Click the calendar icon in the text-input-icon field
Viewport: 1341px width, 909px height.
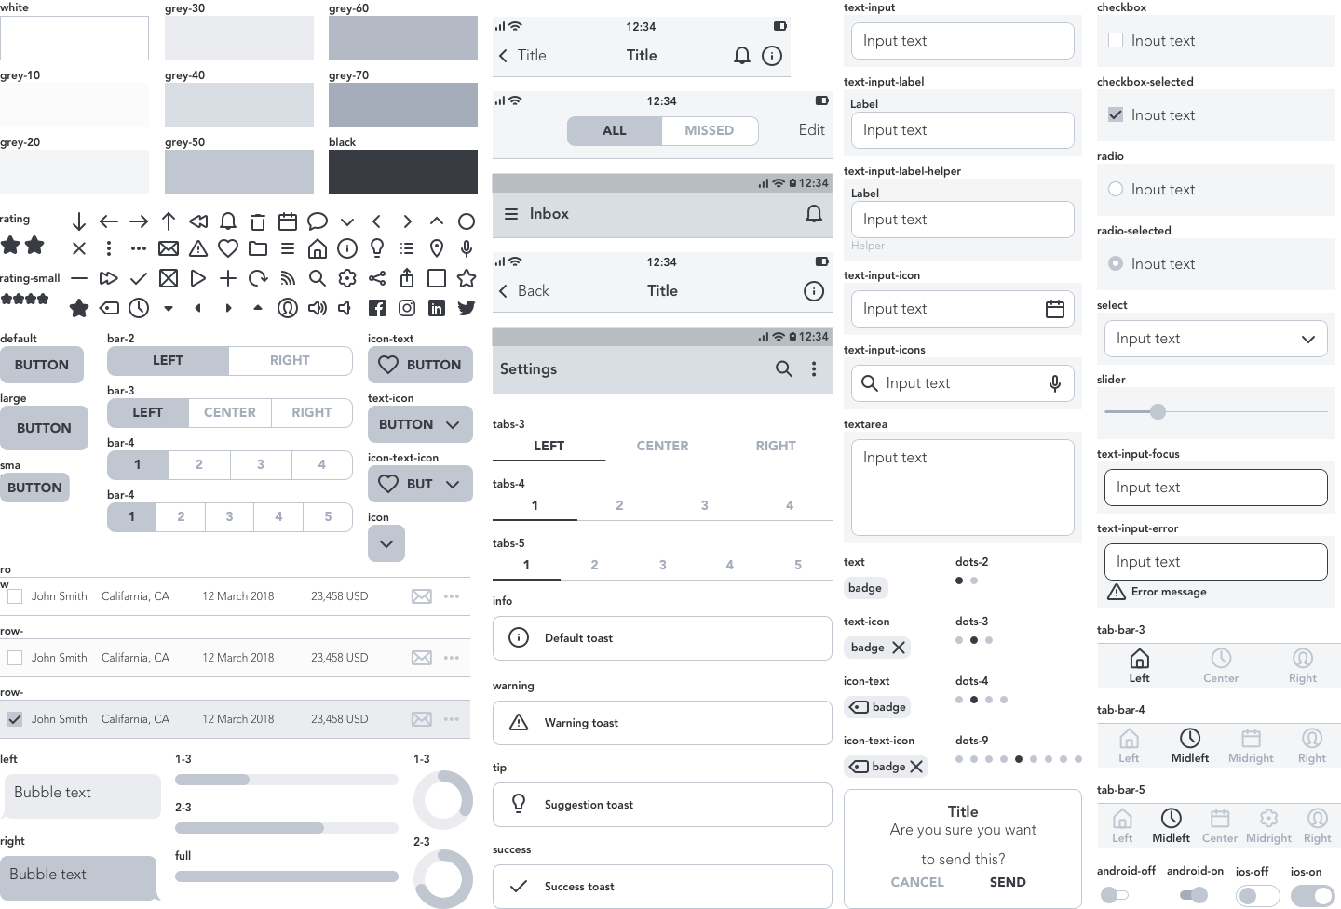pyautogui.click(x=1055, y=309)
